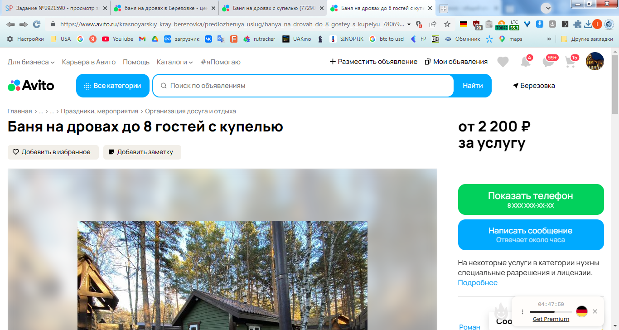Screen dimensions: 619x330
Task: Click Показать телефон button
Action: [x=531, y=199]
